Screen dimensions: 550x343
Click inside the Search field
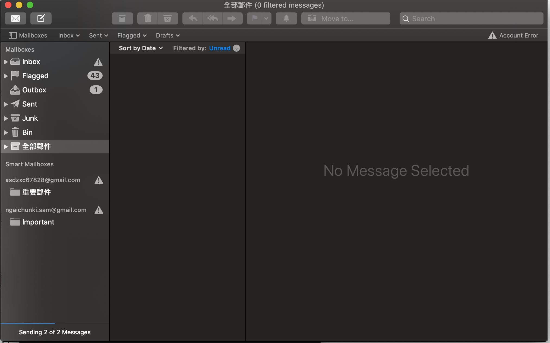471,18
